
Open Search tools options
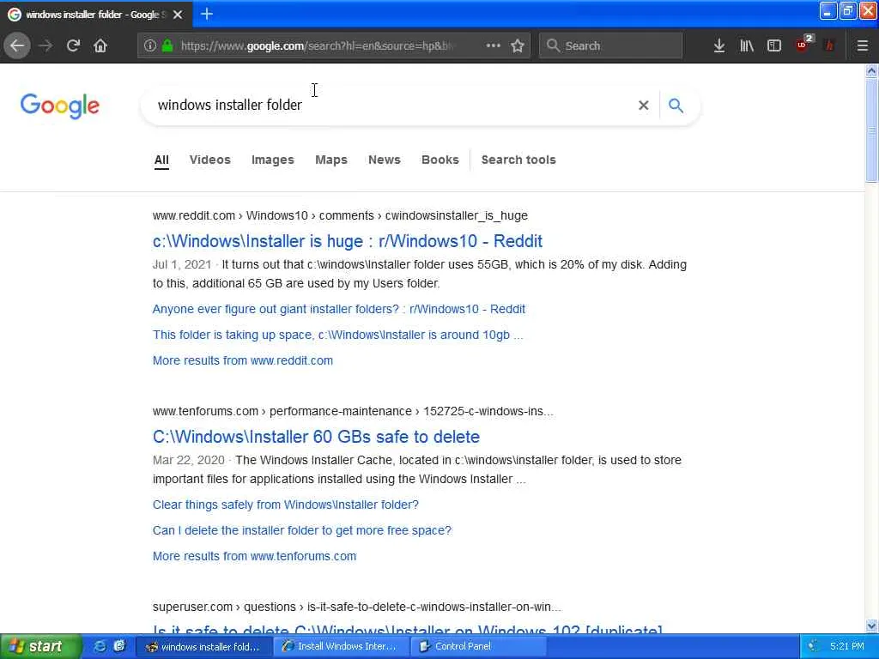[518, 160]
